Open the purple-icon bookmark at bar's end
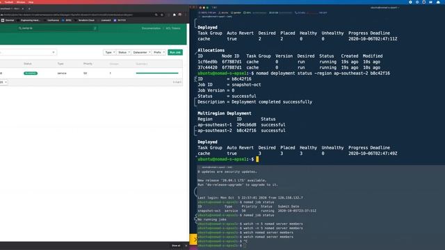Image resolution: width=445 pixels, height=250 pixels. [120, 20]
